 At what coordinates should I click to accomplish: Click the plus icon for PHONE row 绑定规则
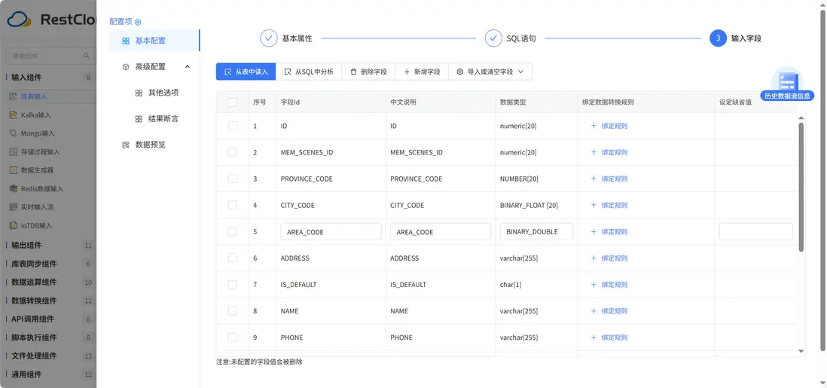click(594, 338)
